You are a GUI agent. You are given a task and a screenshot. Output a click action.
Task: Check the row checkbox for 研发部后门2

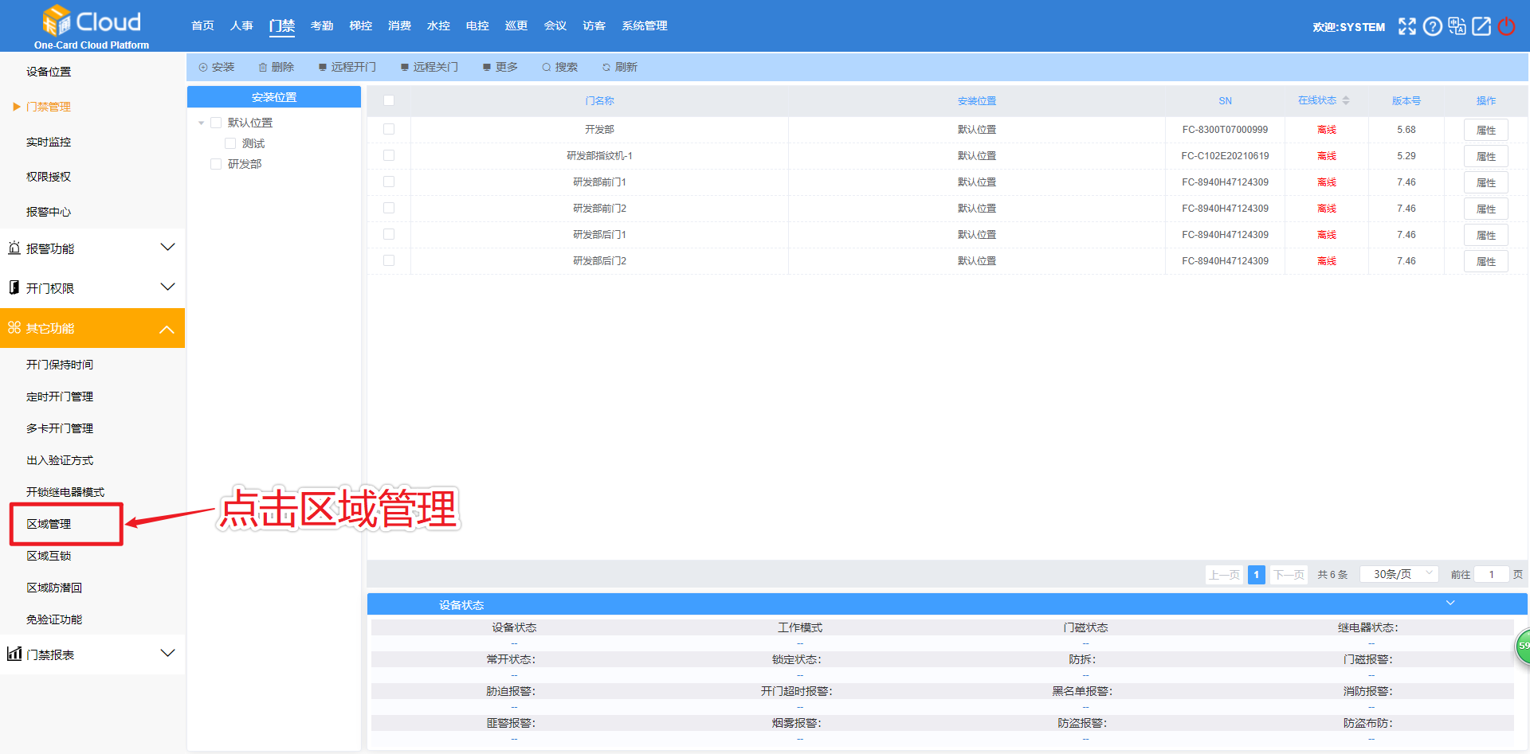[x=389, y=260]
